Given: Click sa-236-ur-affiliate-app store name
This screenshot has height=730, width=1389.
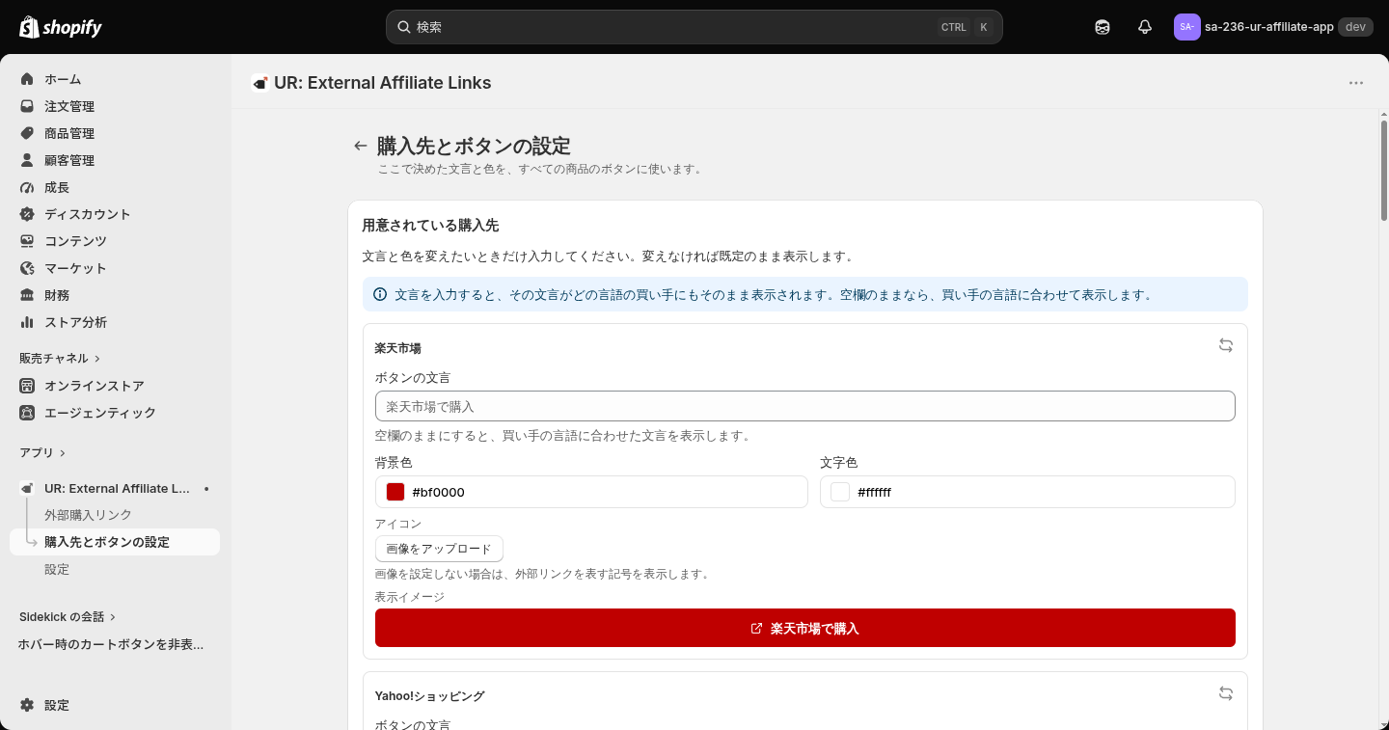Looking at the screenshot, I should (x=1269, y=27).
